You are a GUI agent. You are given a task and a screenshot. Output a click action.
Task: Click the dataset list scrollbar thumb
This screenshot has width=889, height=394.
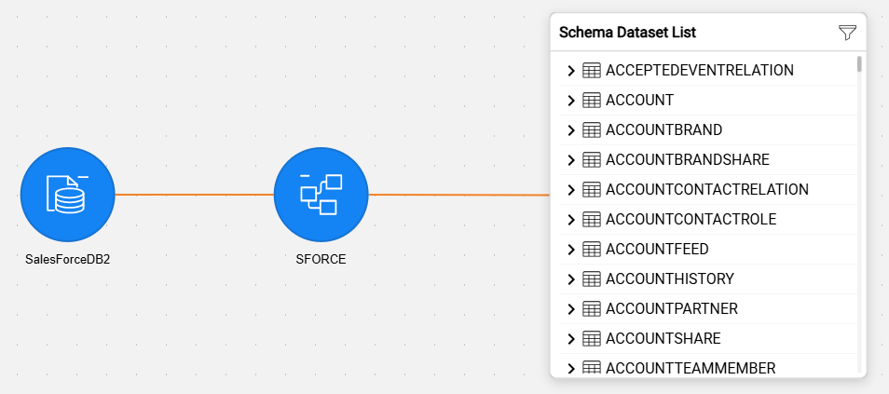tap(859, 63)
